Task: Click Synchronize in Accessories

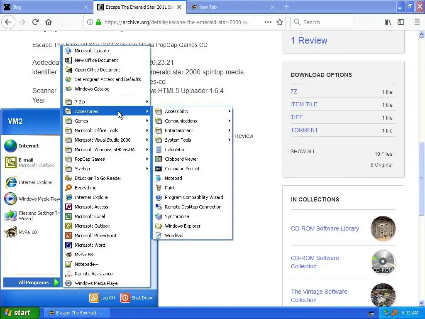Action: (x=193, y=216)
